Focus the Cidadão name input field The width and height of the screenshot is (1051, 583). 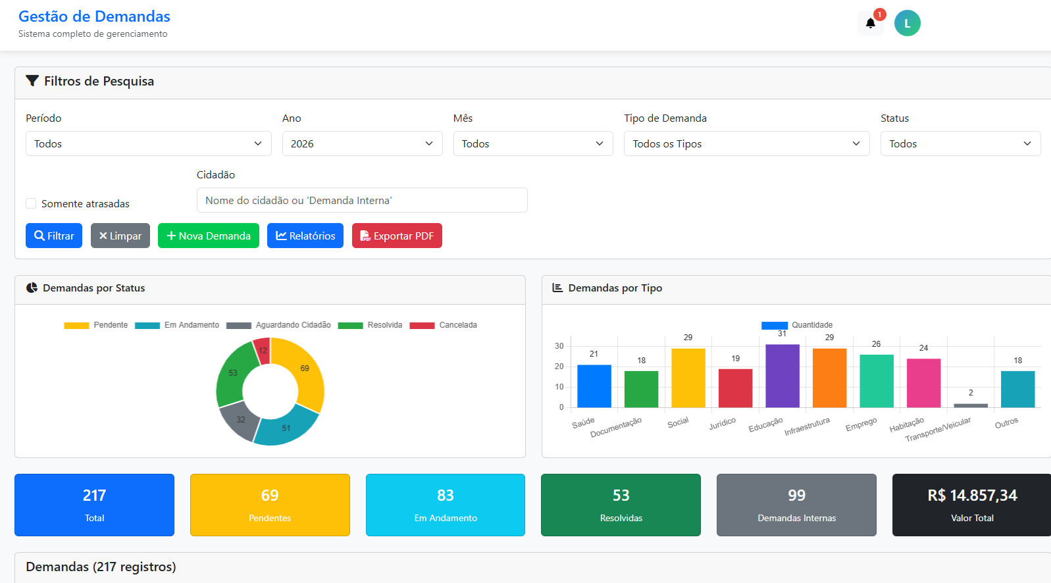[x=362, y=200]
